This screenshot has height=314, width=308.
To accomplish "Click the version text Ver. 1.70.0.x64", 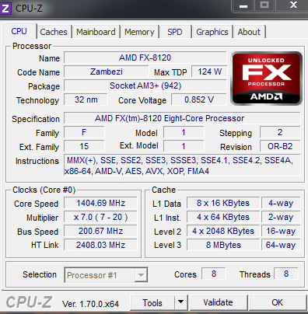I will (90, 304).
